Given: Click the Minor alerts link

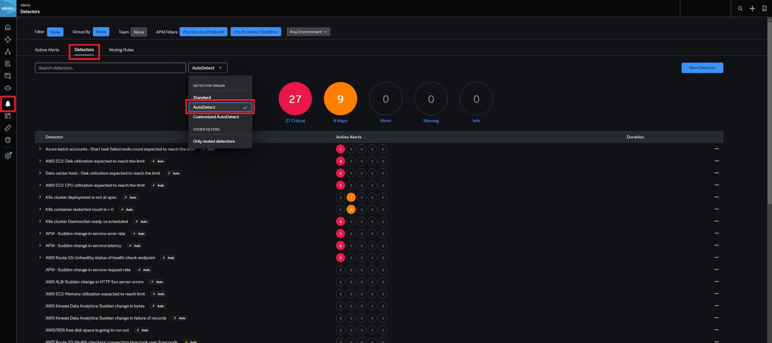Looking at the screenshot, I should (x=386, y=121).
